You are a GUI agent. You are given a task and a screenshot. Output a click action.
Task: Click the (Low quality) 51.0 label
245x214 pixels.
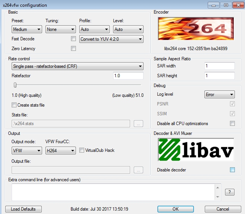click(x=128, y=95)
